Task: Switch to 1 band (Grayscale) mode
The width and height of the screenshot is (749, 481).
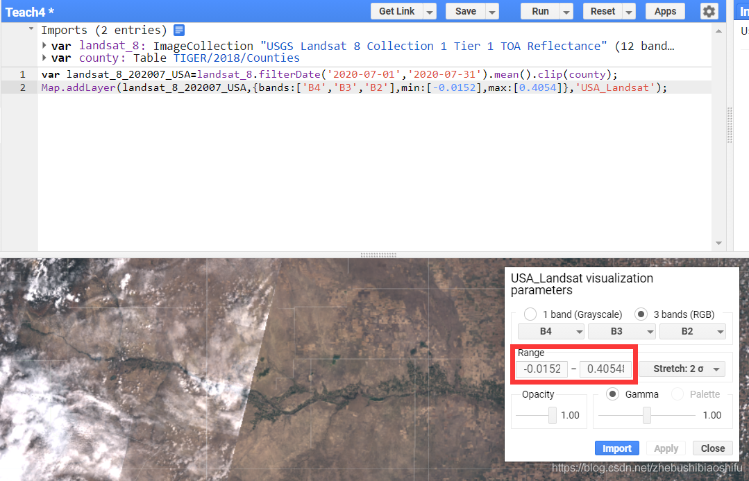Action: click(530, 314)
